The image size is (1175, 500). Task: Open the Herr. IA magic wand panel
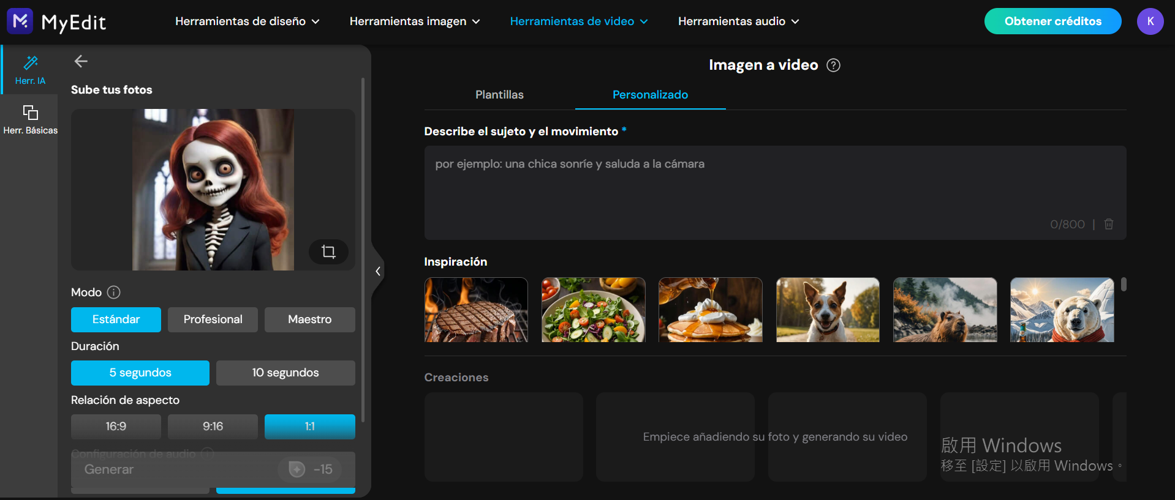tap(30, 70)
